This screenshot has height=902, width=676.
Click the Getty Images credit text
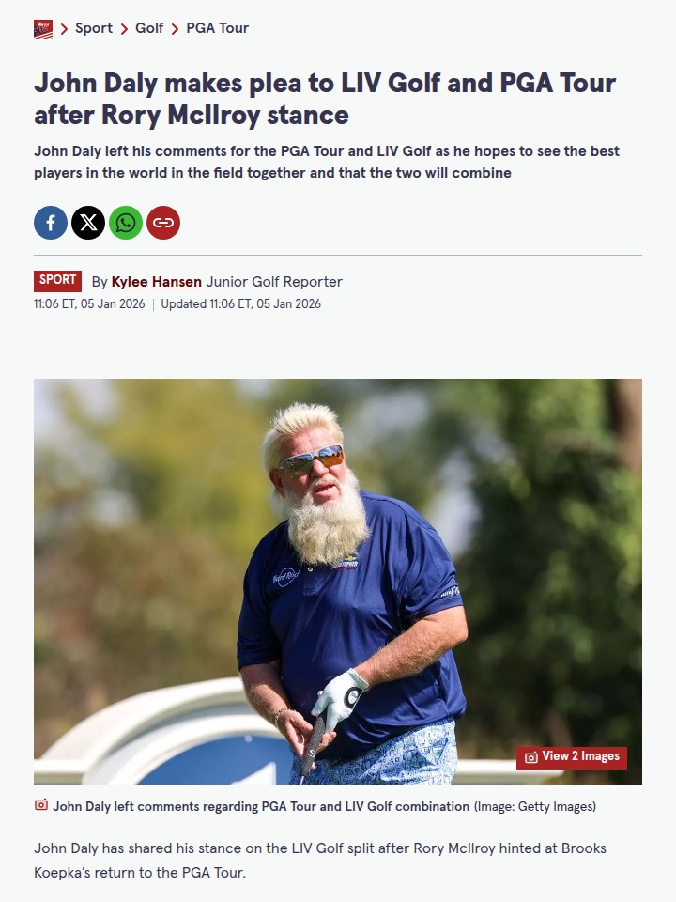click(534, 806)
